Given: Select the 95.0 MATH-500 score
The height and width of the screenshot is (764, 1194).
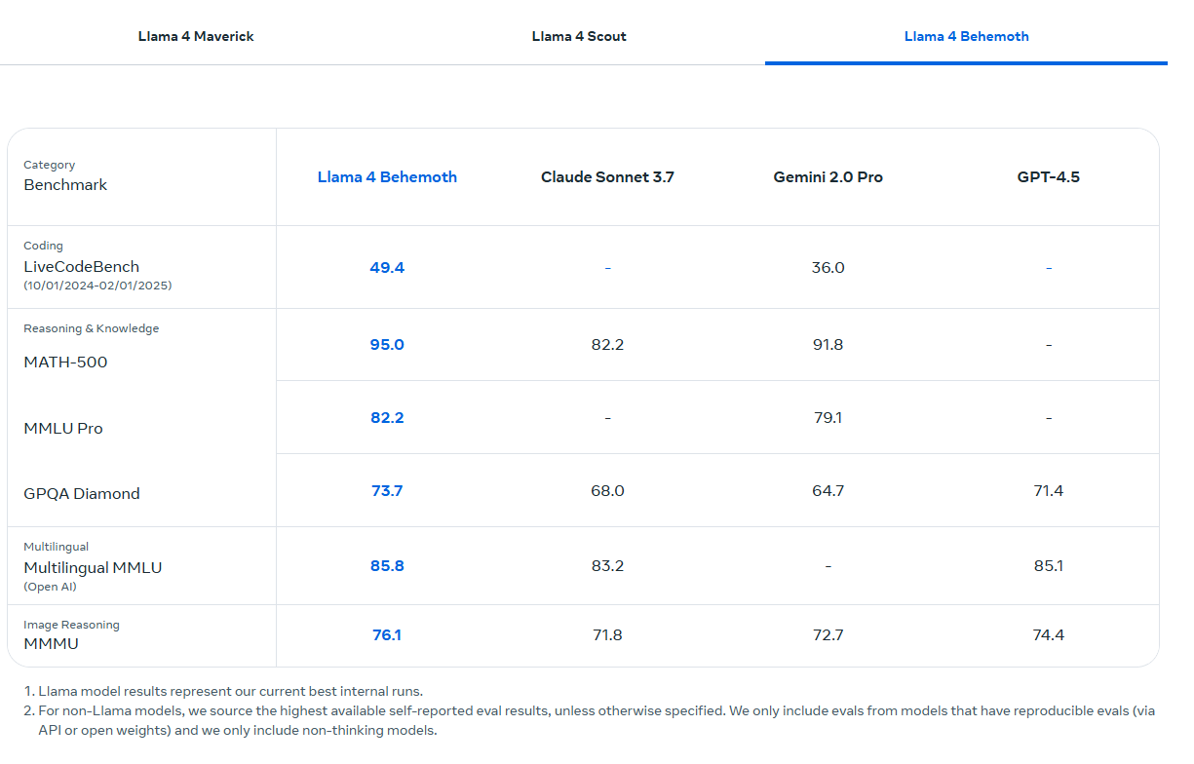Looking at the screenshot, I should pyautogui.click(x=387, y=345).
